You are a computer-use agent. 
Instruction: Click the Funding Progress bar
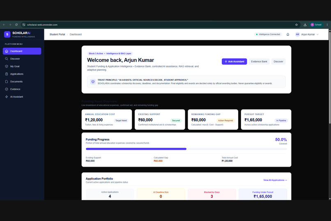[186, 149]
